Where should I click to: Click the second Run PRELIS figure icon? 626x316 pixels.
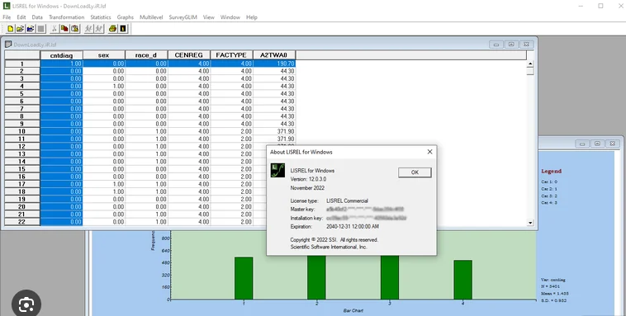pos(99,29)
